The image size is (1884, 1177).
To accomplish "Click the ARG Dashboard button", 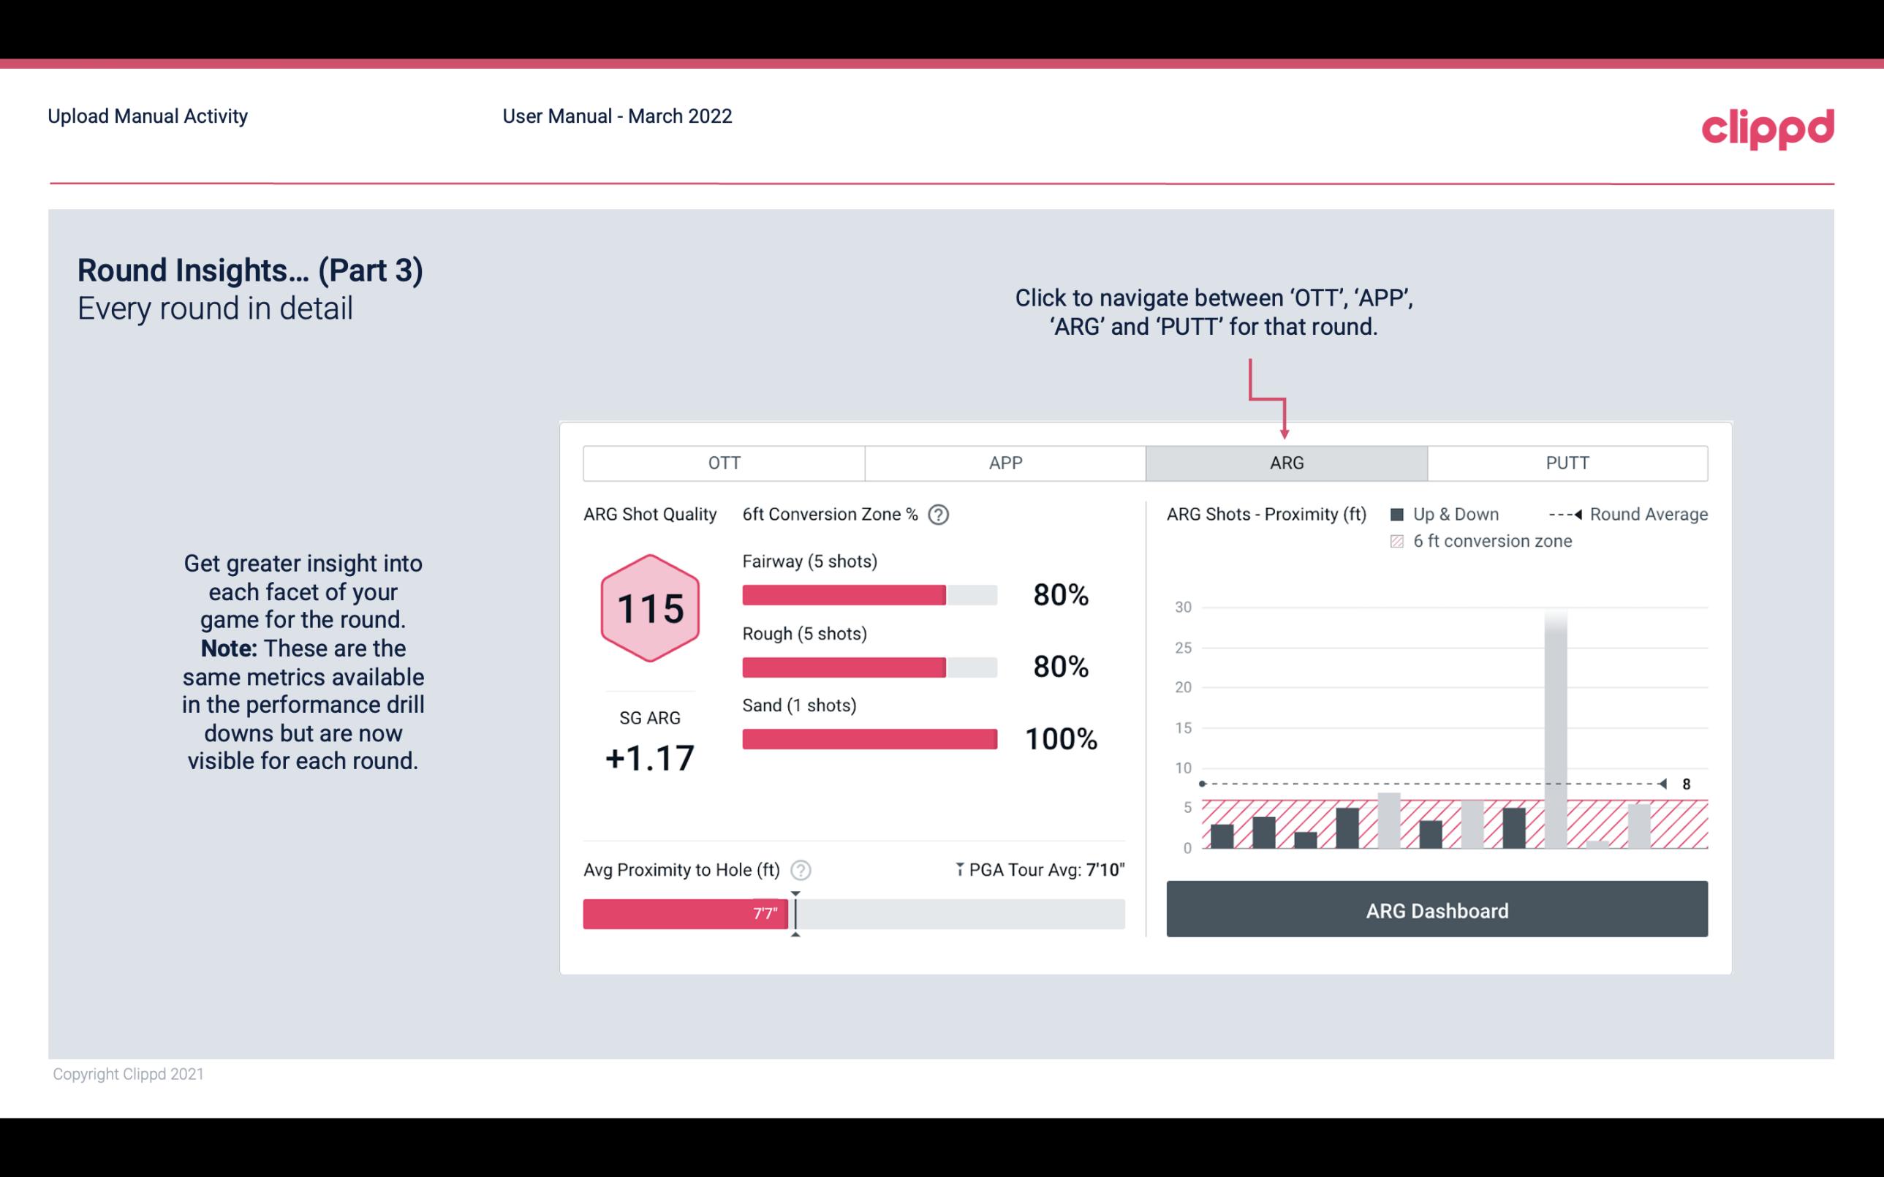I will click(x=1438, y=910).
